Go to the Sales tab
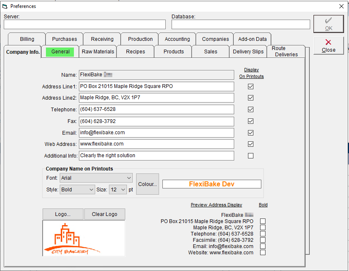This screenshot has height=271, width=349. 210,52
